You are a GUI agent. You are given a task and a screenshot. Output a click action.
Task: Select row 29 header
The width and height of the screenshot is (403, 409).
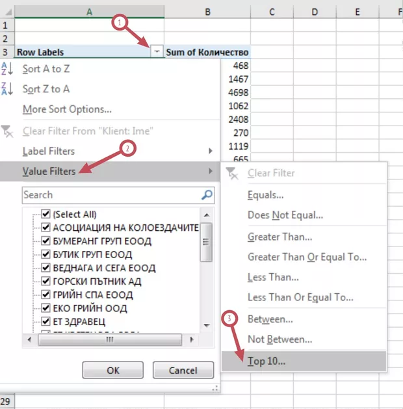(7, 401)
